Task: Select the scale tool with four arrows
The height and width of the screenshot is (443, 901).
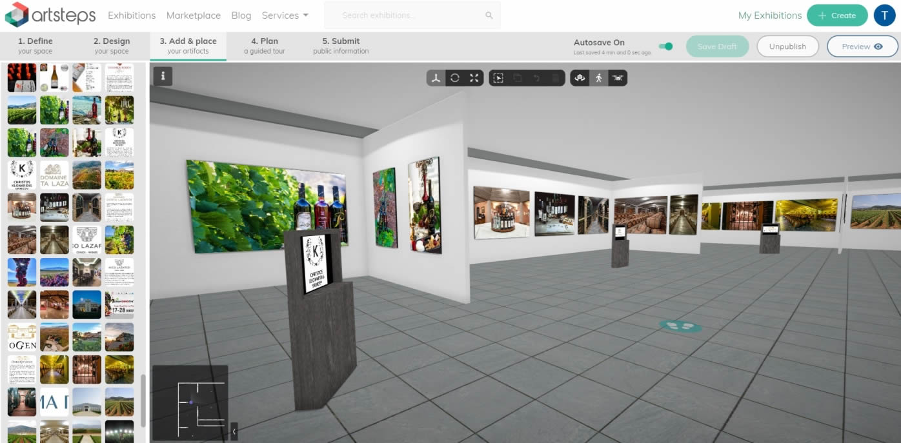Action: [474, 78]
